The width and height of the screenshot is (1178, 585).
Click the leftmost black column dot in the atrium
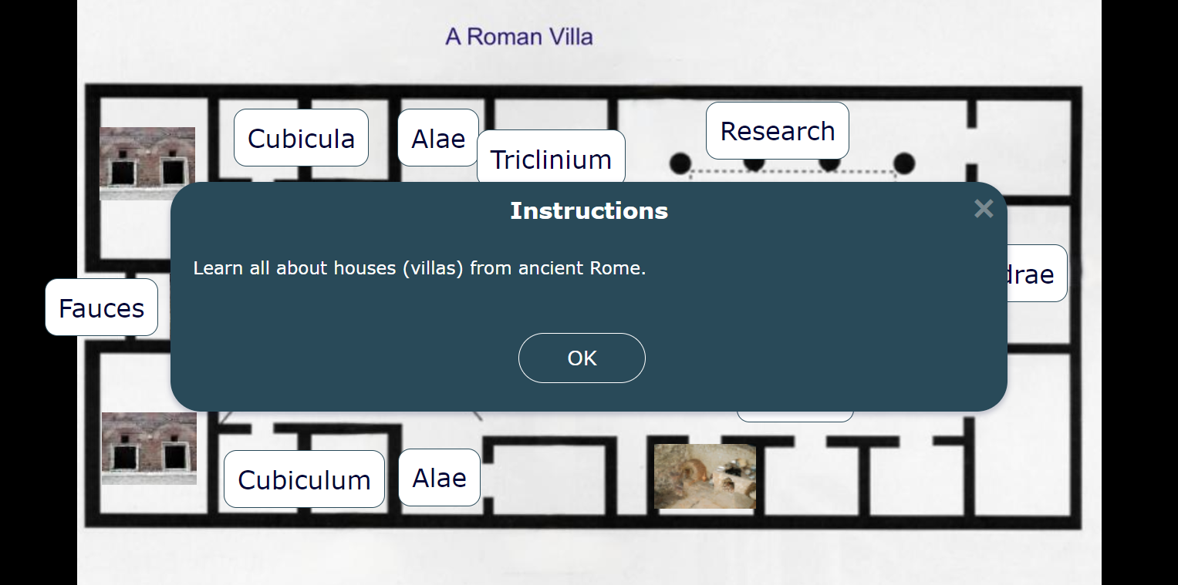pyautogui.click(x=680, y=163)
